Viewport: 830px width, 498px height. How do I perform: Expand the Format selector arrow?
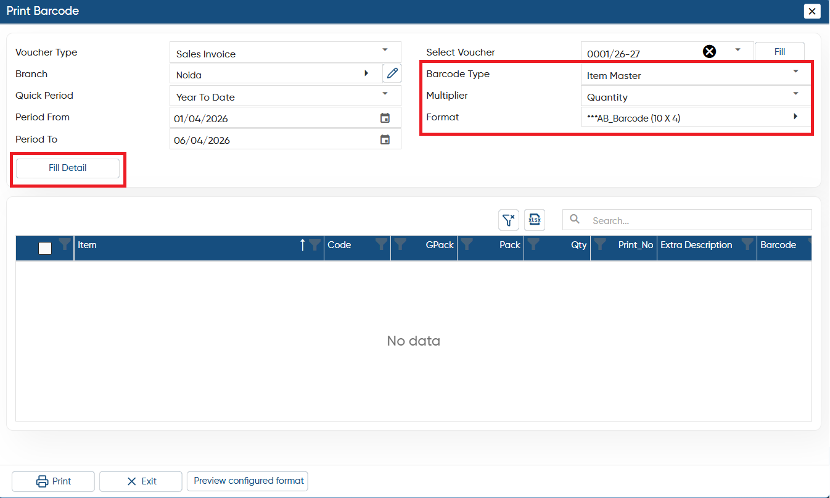(x=795, y=116)
